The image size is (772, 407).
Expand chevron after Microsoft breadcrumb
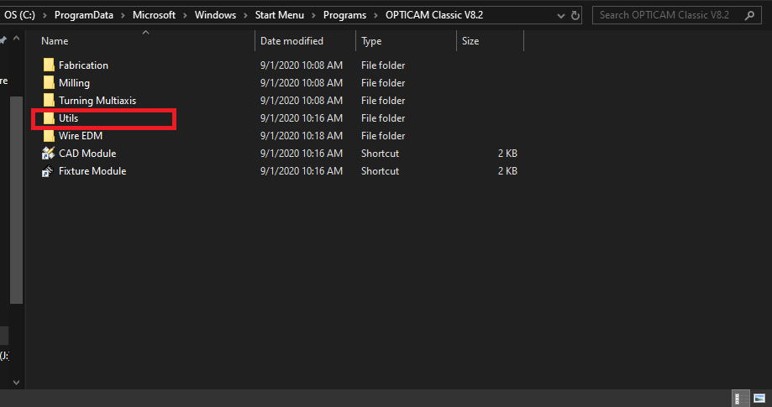185,15
